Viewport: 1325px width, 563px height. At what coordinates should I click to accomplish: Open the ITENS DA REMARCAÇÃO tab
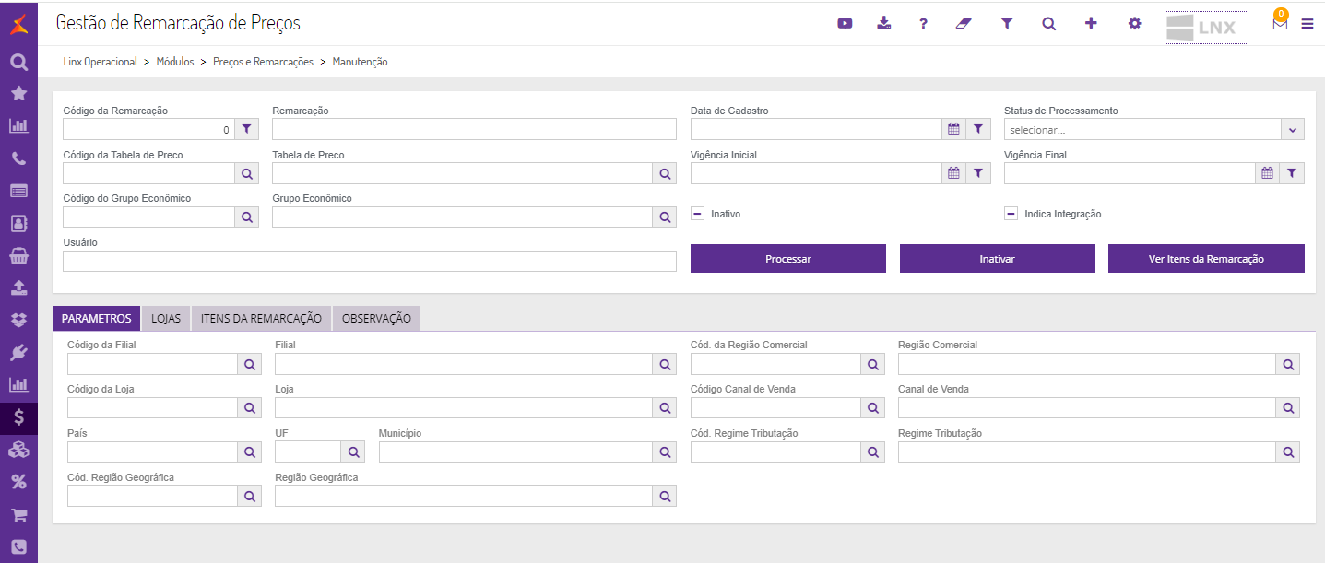click(261, 318)
